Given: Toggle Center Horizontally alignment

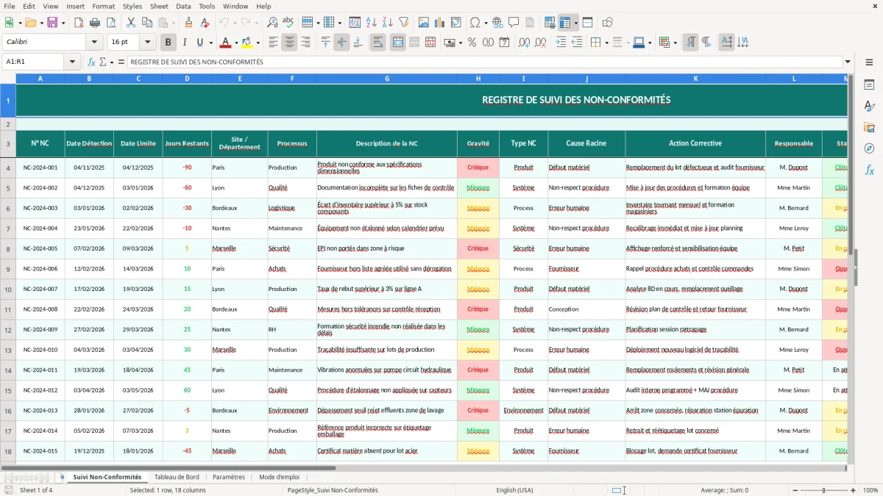Looking at the screenshot, I should click(289, 43).
